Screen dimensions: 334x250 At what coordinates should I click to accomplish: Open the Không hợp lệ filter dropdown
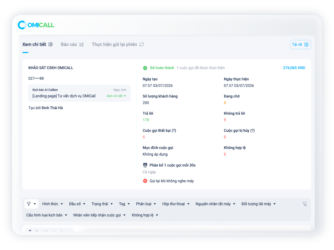coord(145,215)
